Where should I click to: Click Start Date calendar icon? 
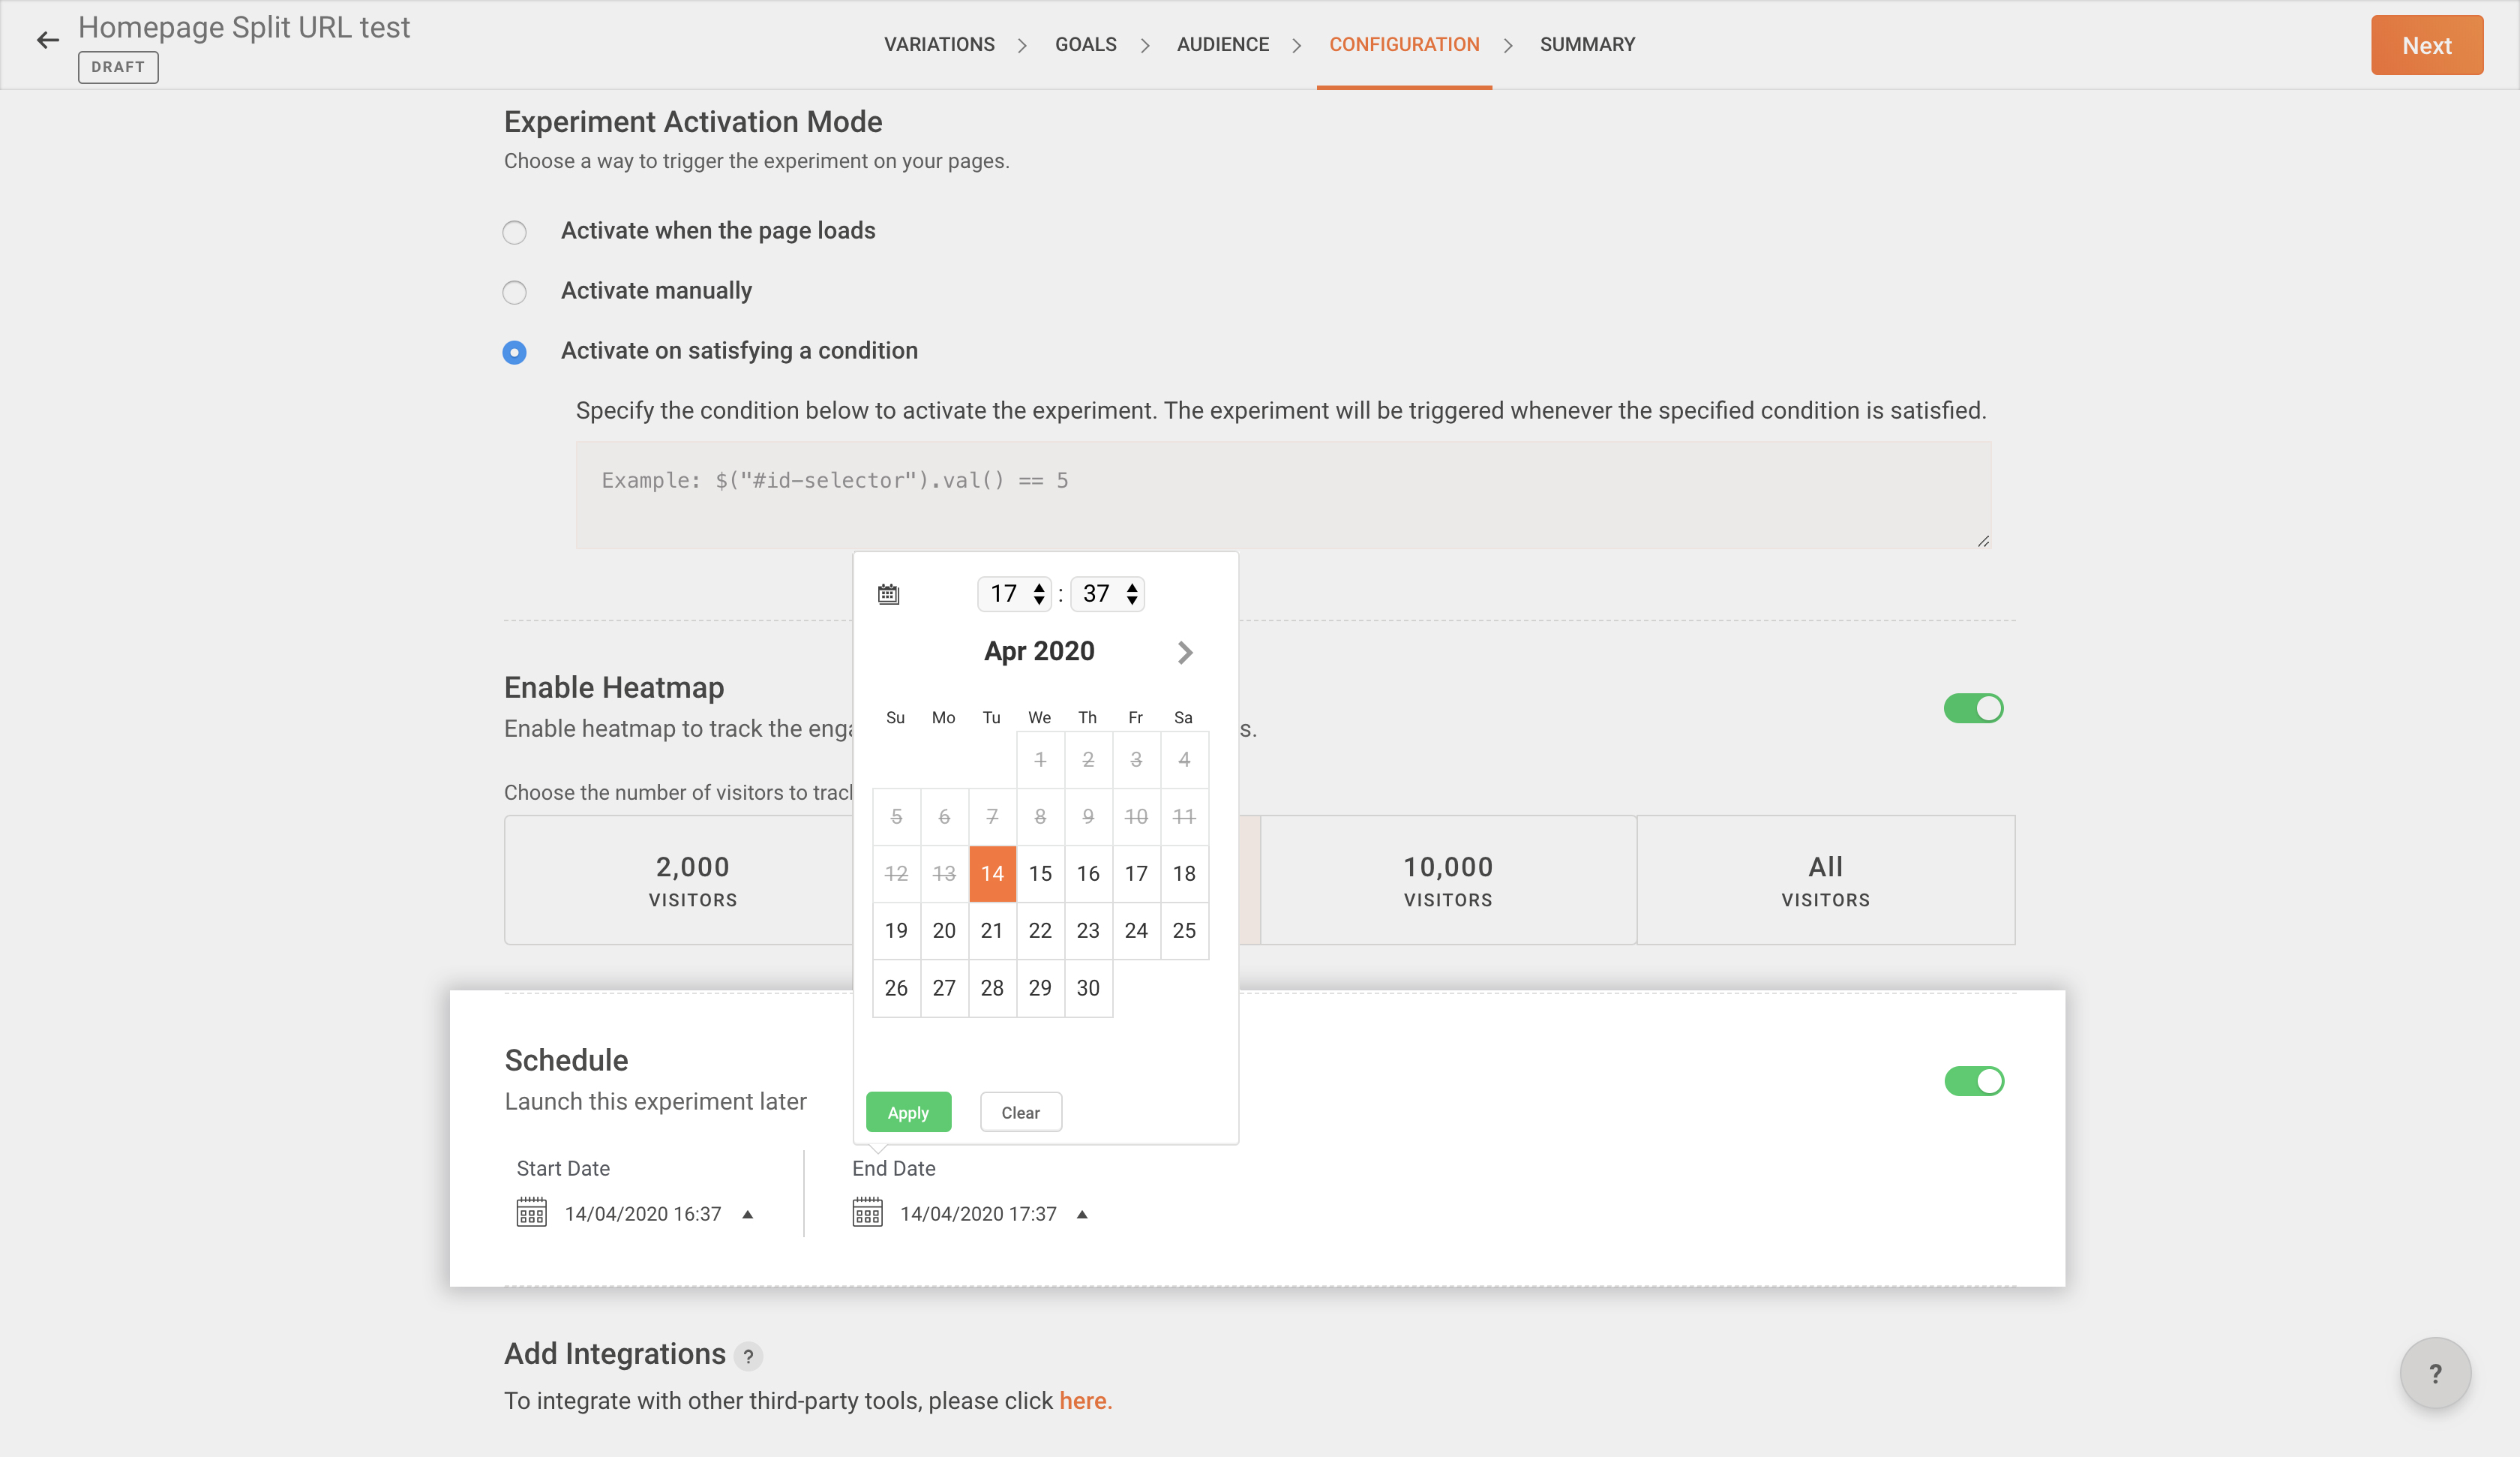coord(531,1213)
